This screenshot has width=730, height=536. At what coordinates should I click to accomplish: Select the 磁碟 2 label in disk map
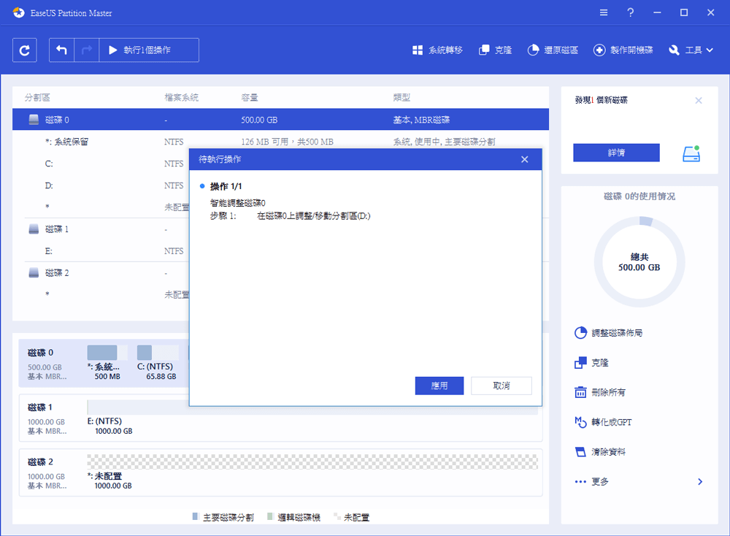point(40,462)
